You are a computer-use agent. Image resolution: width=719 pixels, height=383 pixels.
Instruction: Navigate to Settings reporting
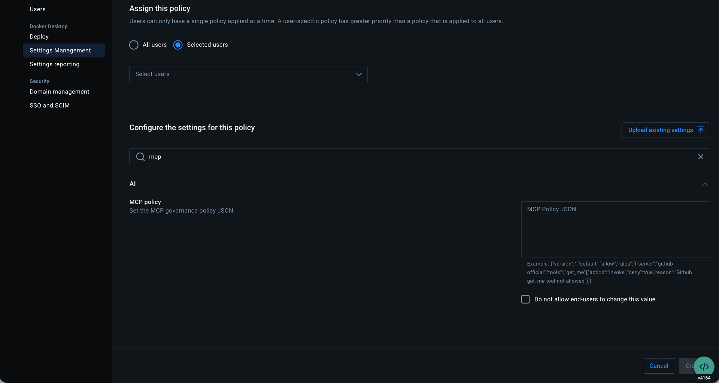pos(54,64)
